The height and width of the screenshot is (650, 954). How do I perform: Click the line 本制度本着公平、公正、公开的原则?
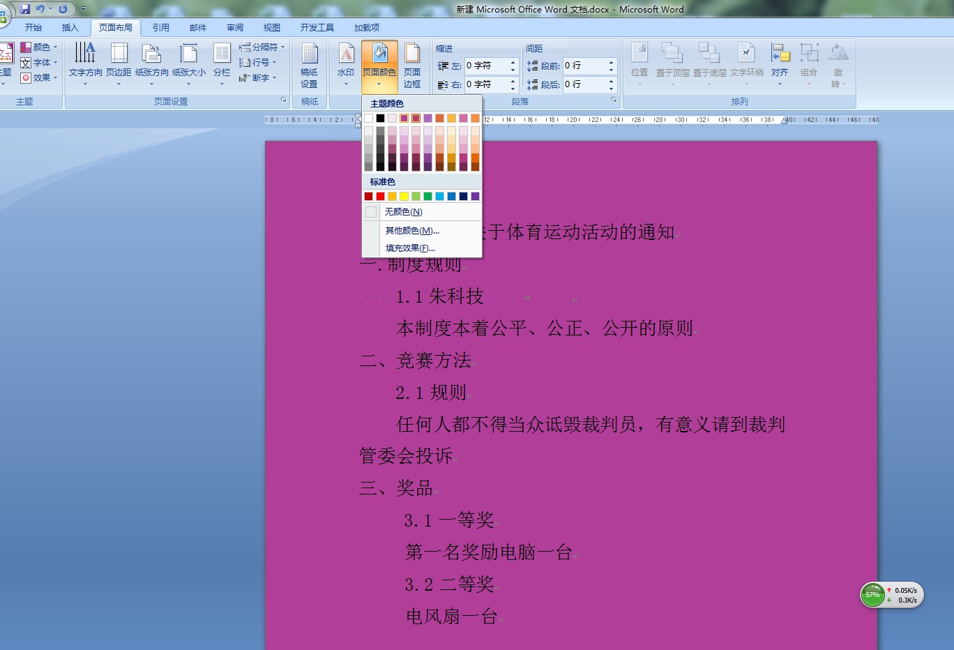[x=545, y=328]
